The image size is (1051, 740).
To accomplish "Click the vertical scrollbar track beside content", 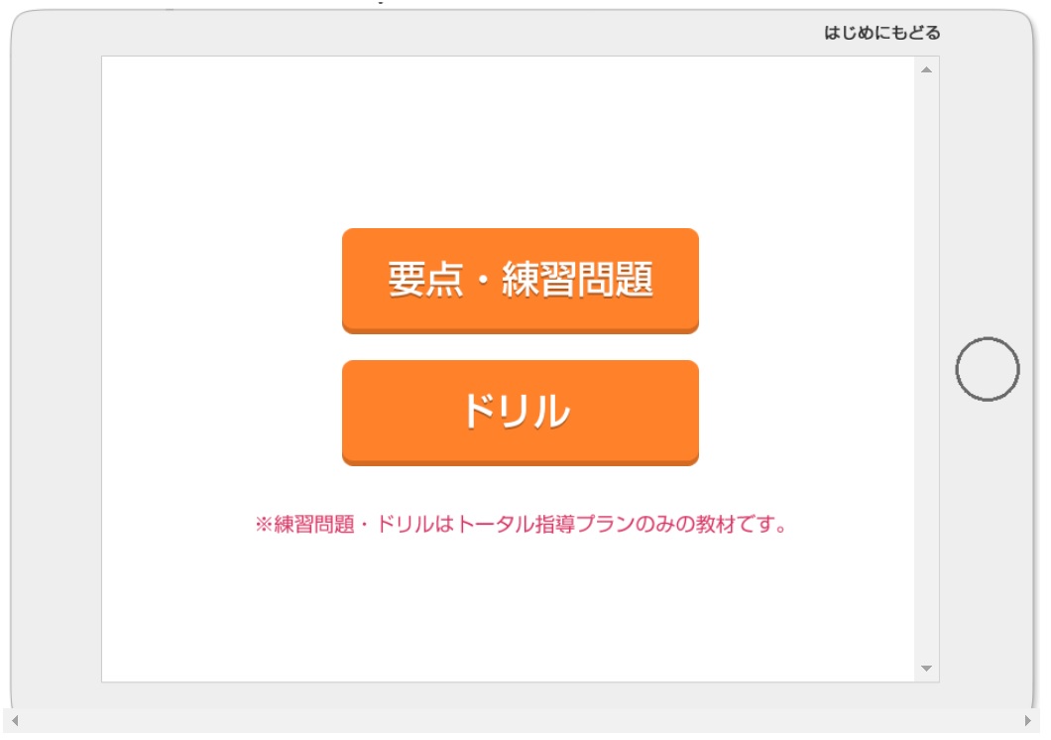I will tap(926, 369).
